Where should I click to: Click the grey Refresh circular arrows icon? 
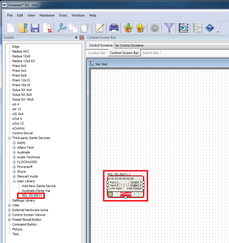(x=154, y=28)
